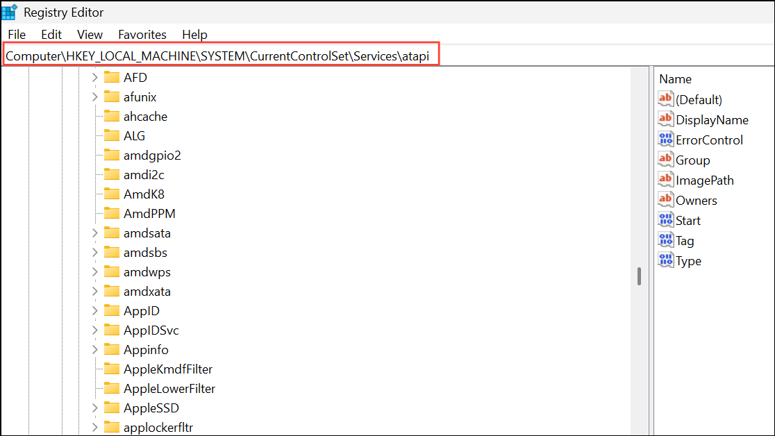Open the View menu
Viewport: 775px width, 436px height.
(x=90, y=34)
